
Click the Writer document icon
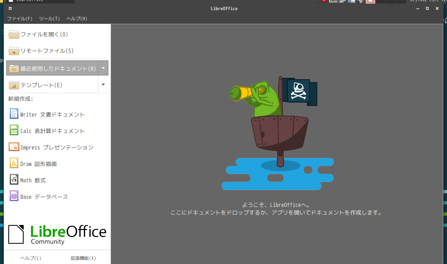pyautogui.click(x=14, y=114)
